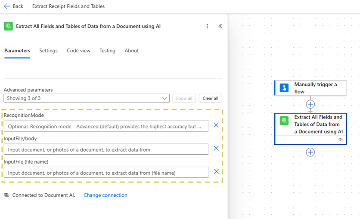Click the green Document AI icon on canvas node
Image resolution: width=360 pixels, height=219 pixels.
(x=284, y=121)
